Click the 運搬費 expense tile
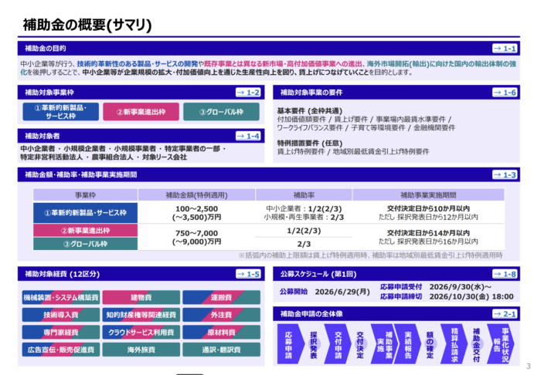This screenshot has width=541, height=375. click(x=222, y=298)
